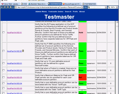Click the red Fail status cell

tap(83, 77)
